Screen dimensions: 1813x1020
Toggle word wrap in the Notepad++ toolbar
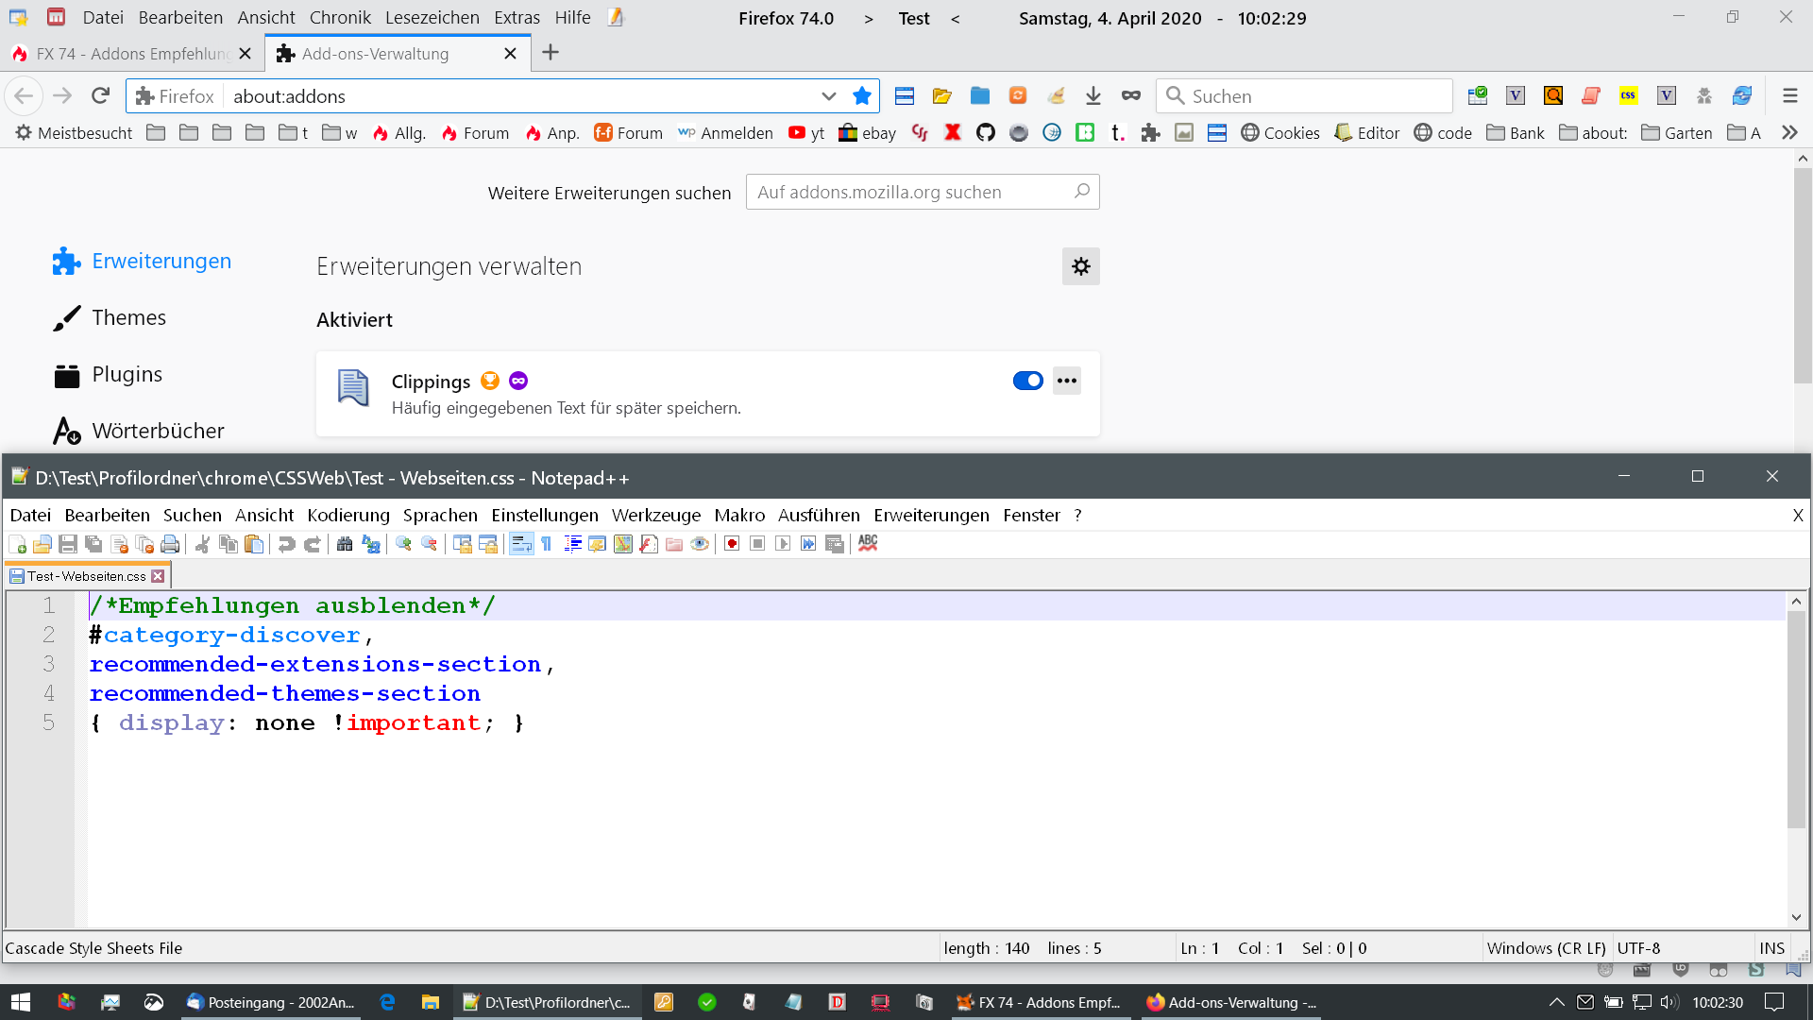tap(521, 544)
